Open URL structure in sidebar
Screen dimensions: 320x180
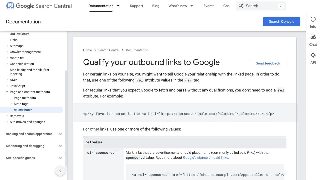tap(20, 34)
